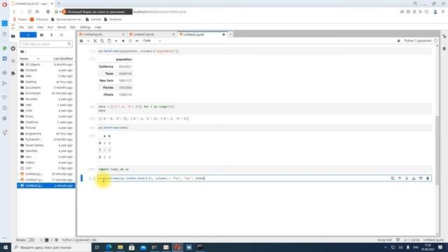
Task: Create a new folder in the file browser
Action: click(42, 35)
